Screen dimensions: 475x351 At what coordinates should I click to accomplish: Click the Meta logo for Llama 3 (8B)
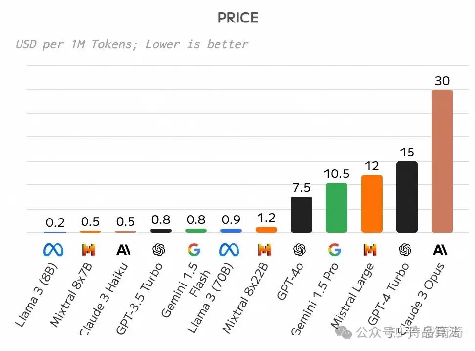point(53,250)
